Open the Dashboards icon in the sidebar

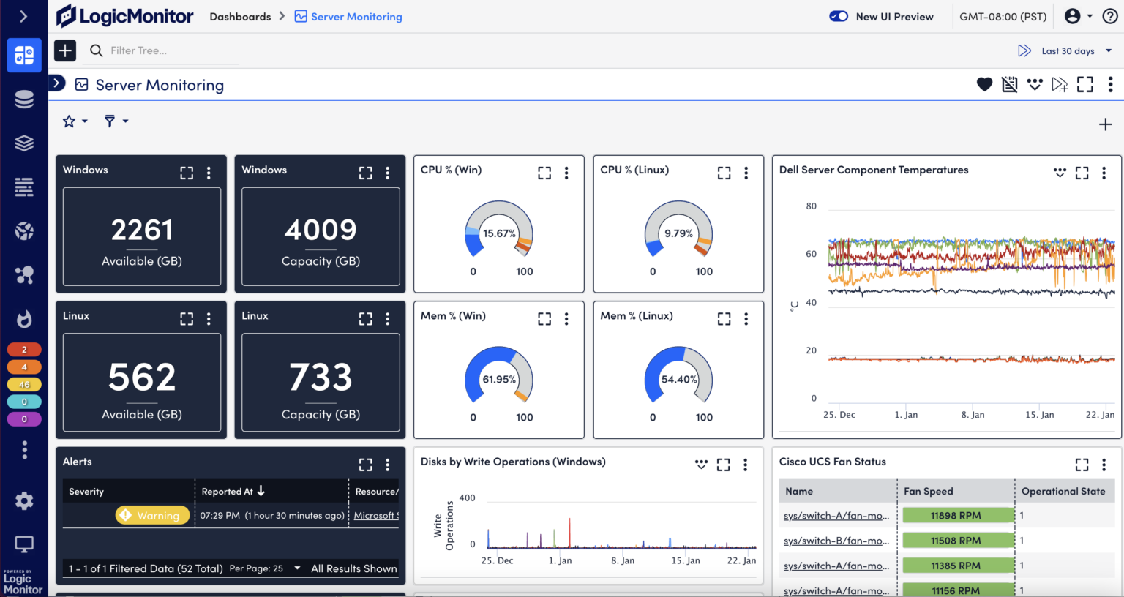point(24,55)
